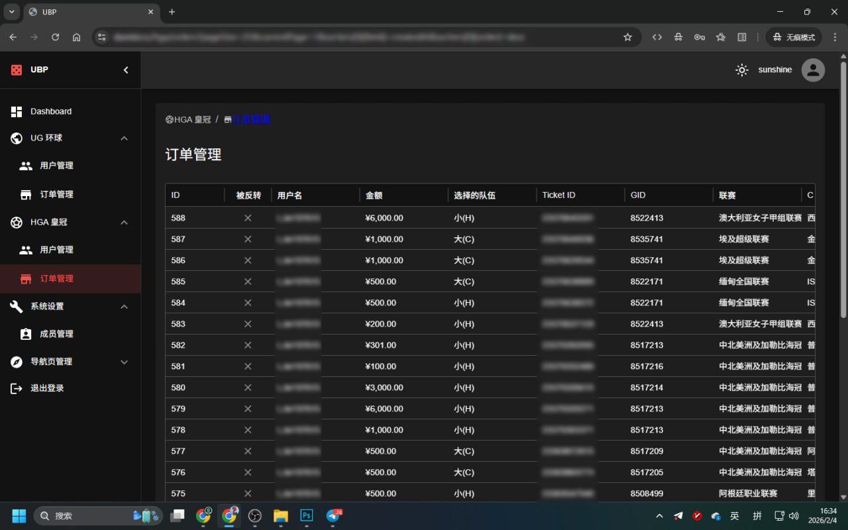Viewport: 848px width, 530px height.
Task: Collapse the UG 环球 section
Action: tap(124, 138)
